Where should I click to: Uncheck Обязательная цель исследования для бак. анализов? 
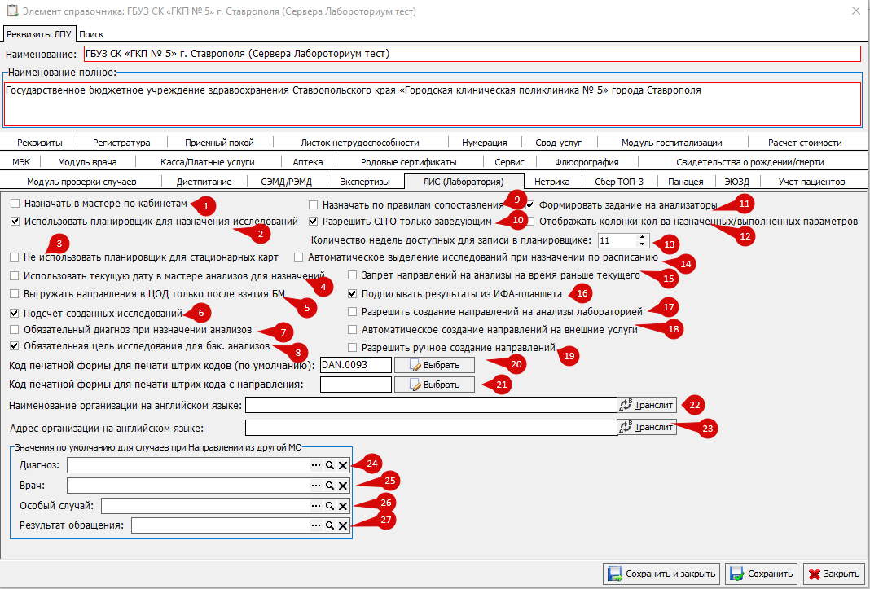tap(15, 346)
